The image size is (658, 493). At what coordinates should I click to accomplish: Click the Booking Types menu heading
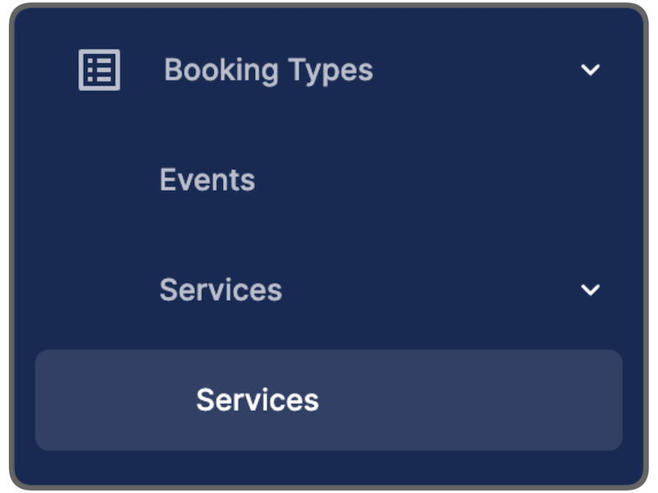pos(269,71)
